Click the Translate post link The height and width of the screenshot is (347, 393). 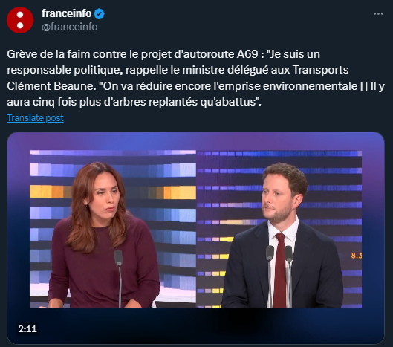coord(35,118)
